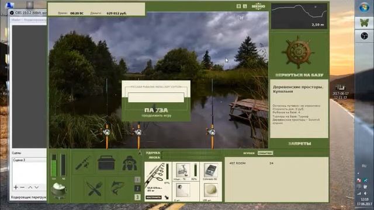Image resolution: width=374 pixels, height=210 pixels.
Task: Click the green food level bar
Action: pyautogui.click(x=54, y=165)
